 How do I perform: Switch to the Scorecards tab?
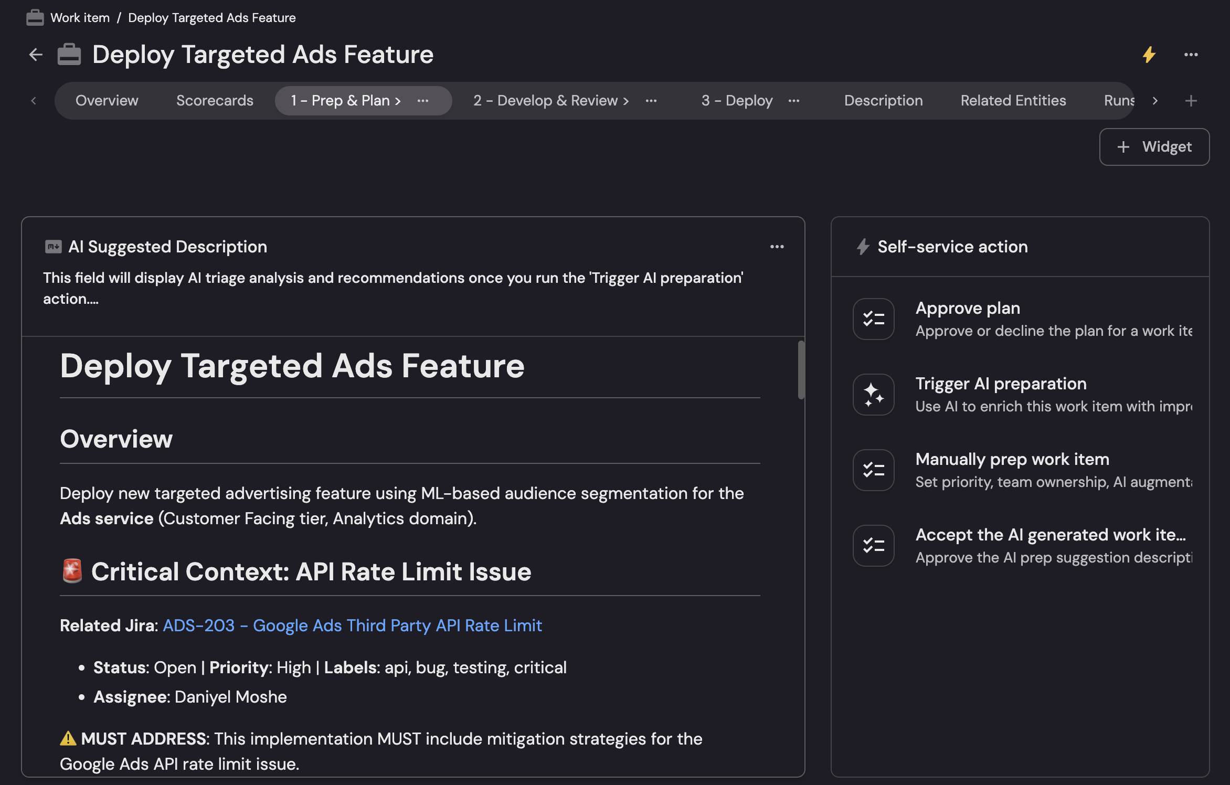215,101
